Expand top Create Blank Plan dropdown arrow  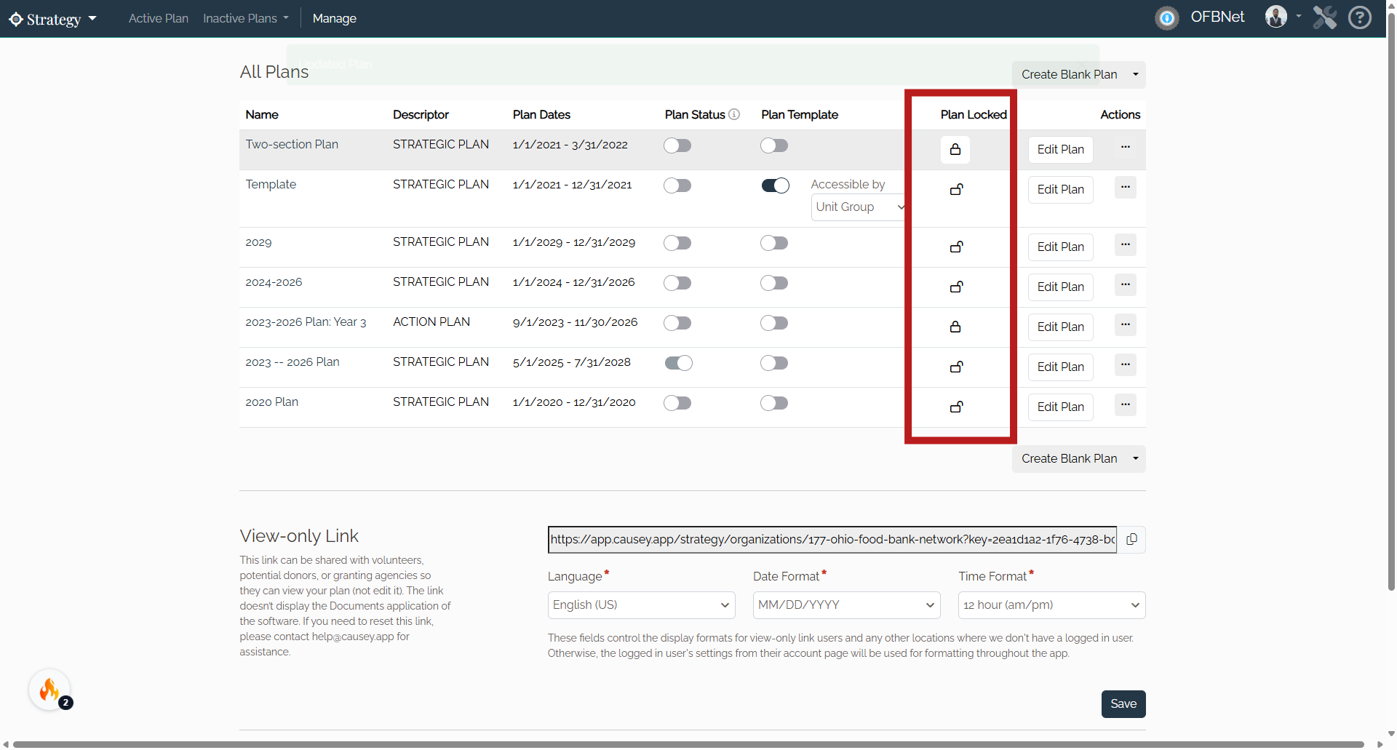pyautogui.click(x=1136, y=75)
